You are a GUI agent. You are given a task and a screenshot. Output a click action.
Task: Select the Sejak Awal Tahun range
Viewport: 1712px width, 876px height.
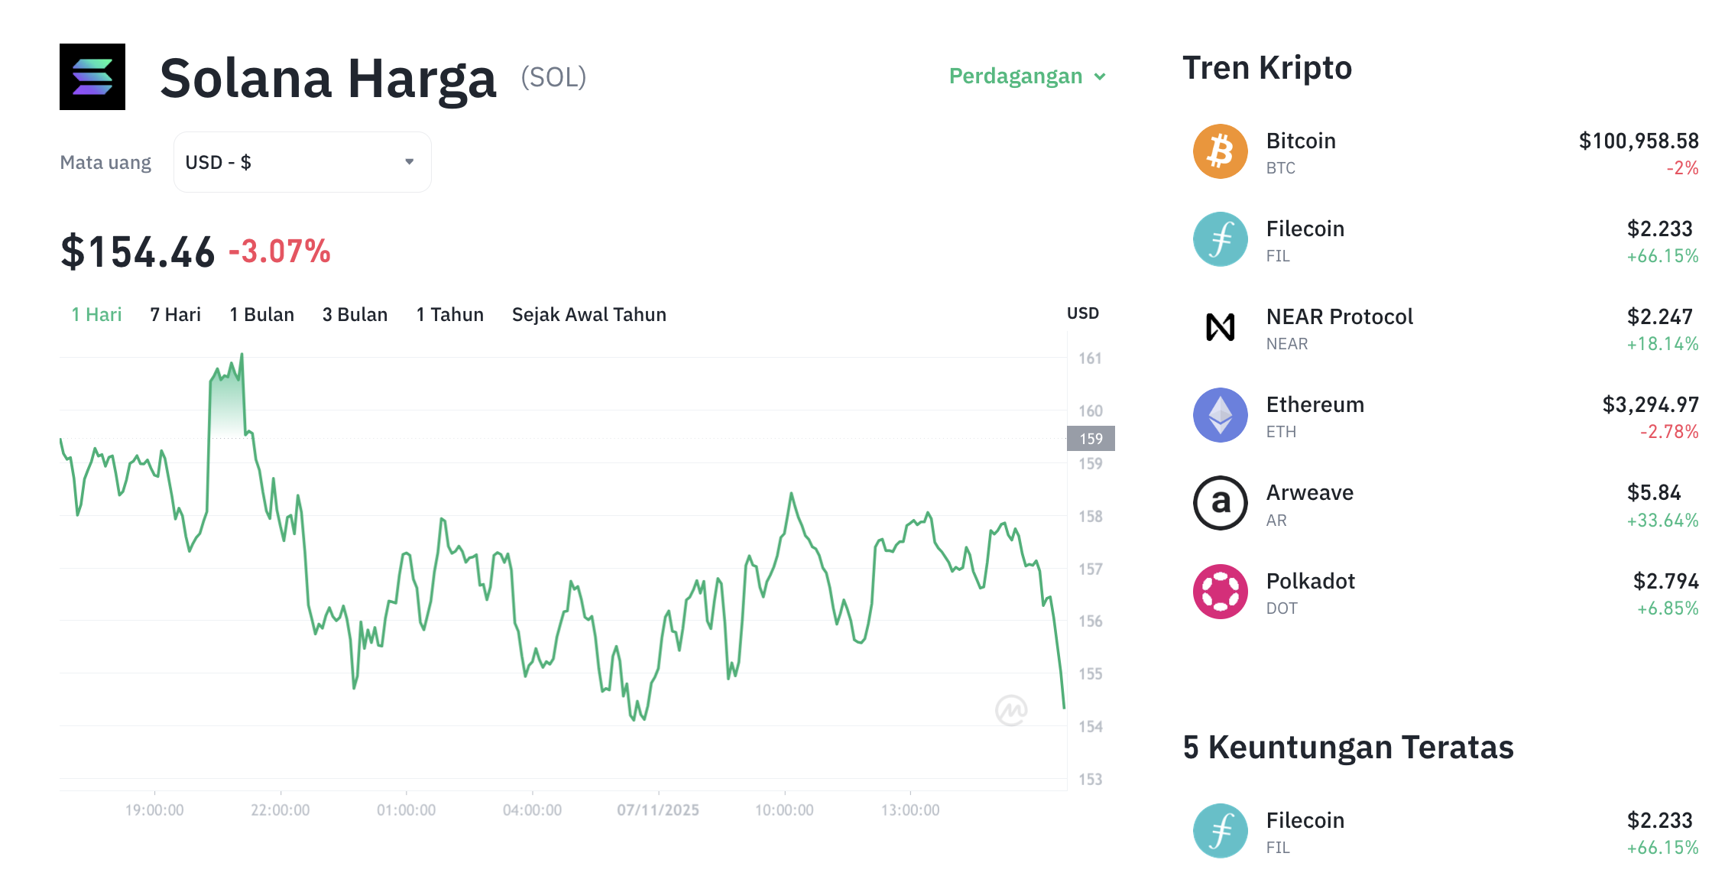[x=588, y=314]
